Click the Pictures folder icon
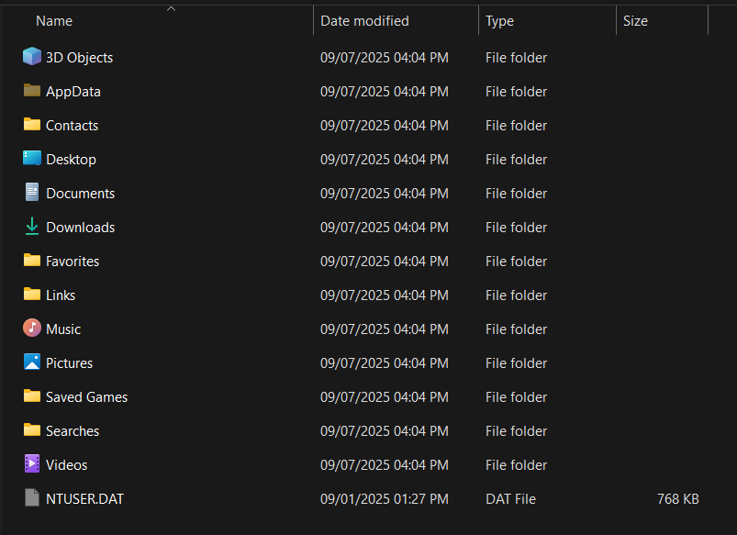This screenshot has width=737, height=535. click(x=32, y=362)
